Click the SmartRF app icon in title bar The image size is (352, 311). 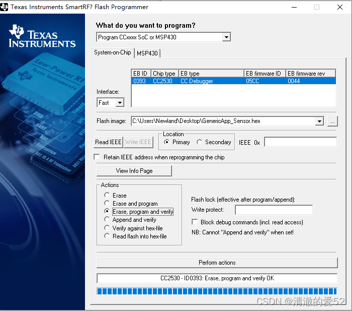(x=4, y=7)
